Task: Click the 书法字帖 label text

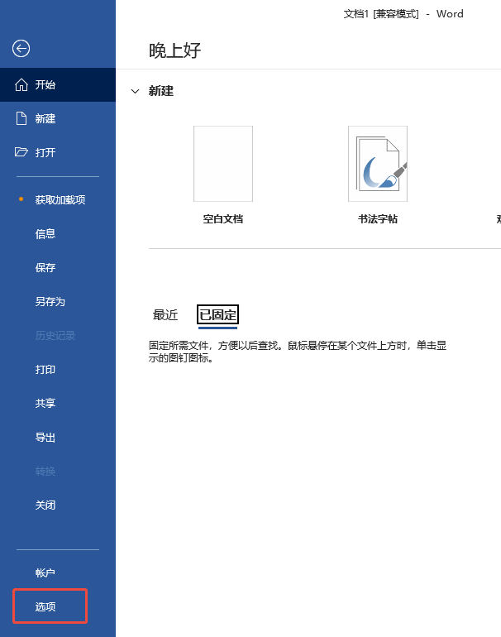Action: (x=378, y=219)
